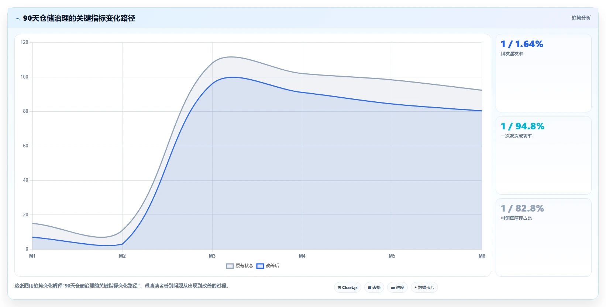Click the gray 原有状态 legend swatch
This screenshot has width=606, height=307.
tap(230, 266)
